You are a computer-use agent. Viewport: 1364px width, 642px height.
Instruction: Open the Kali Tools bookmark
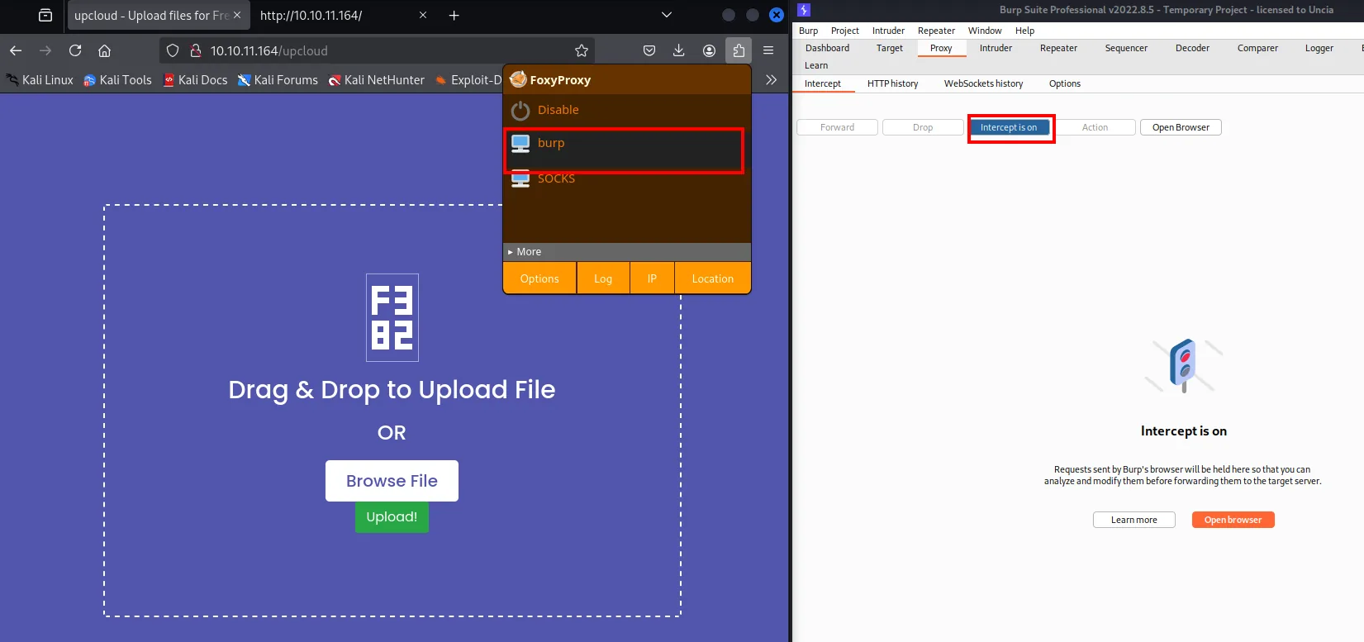pos(118,80)
